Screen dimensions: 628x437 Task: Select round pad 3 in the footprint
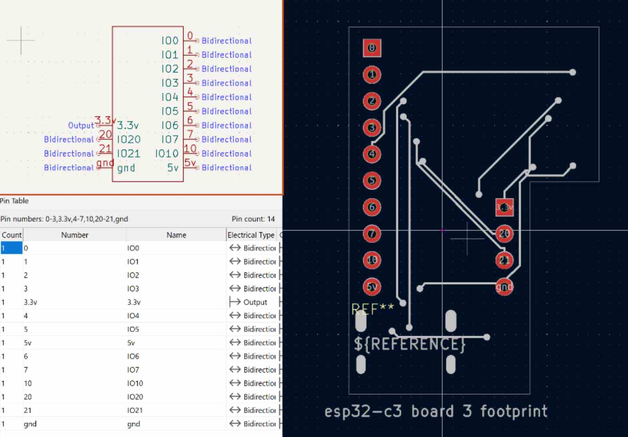[x=372, y=128]
